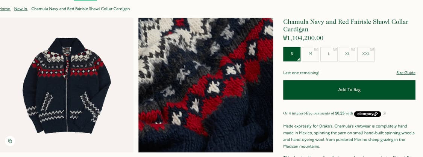This screenshot has width=423, height=157.
Task: Open the full cardigan product image
Action: click(67, 85)
